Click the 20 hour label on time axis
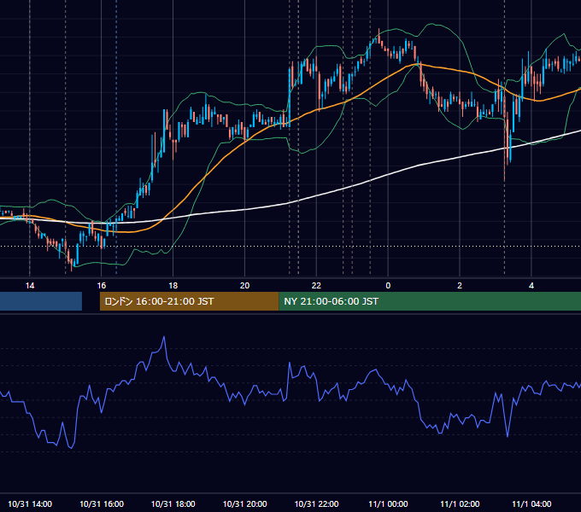 [244, 286]
